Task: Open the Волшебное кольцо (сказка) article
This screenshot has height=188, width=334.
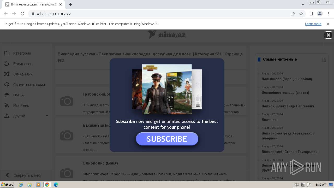Action: click(x=285, y=92)
